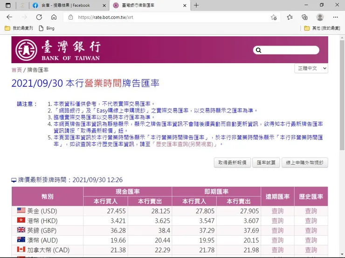Screen dimensions: 345x258
Task: Click the 美金 (USD) currency label
Action: (x=42, y=211)
